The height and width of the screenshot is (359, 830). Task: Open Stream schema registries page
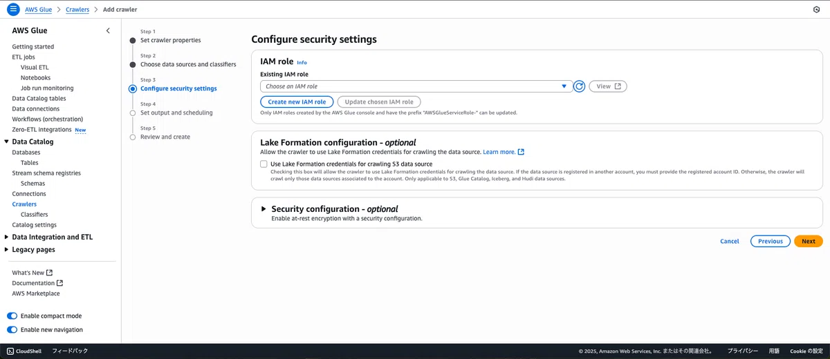click(x=46, y=173)
